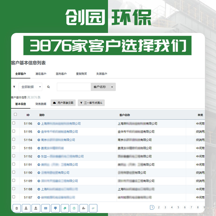Image resolution: width=216 pixels, height=216 pixels.
Task: Click the customer search text input field
Action: pyautogui.click(x=74, y=87)
